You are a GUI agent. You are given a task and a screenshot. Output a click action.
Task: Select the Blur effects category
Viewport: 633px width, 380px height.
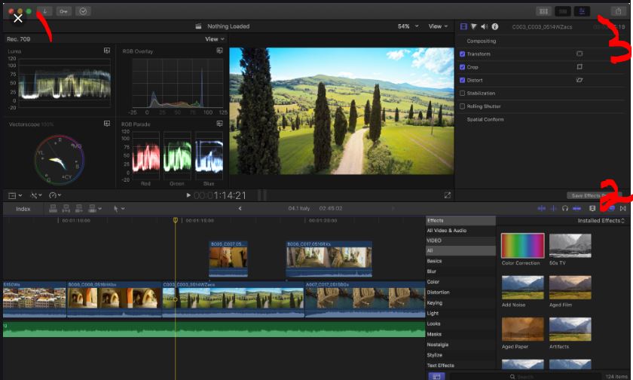pos(432,271)
